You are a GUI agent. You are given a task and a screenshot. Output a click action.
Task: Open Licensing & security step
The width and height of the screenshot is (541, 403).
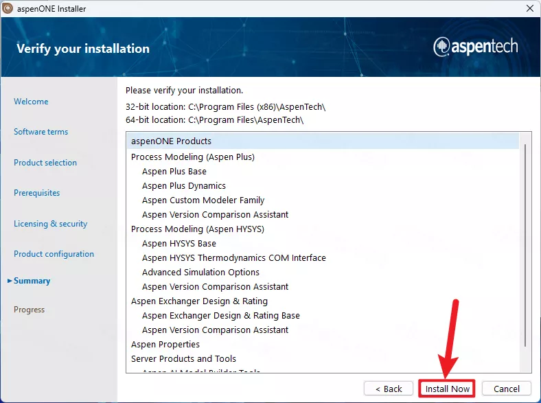pyautogui.click(x=50, y=224)
